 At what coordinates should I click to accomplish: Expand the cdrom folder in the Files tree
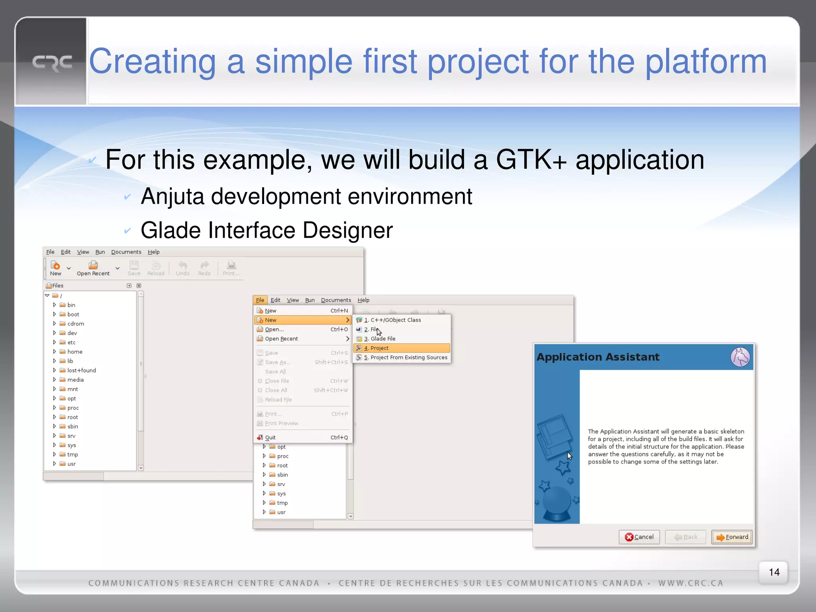tap(55, 324)
